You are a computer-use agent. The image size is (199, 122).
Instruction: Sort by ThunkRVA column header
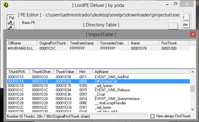click(x=18, y=72)
